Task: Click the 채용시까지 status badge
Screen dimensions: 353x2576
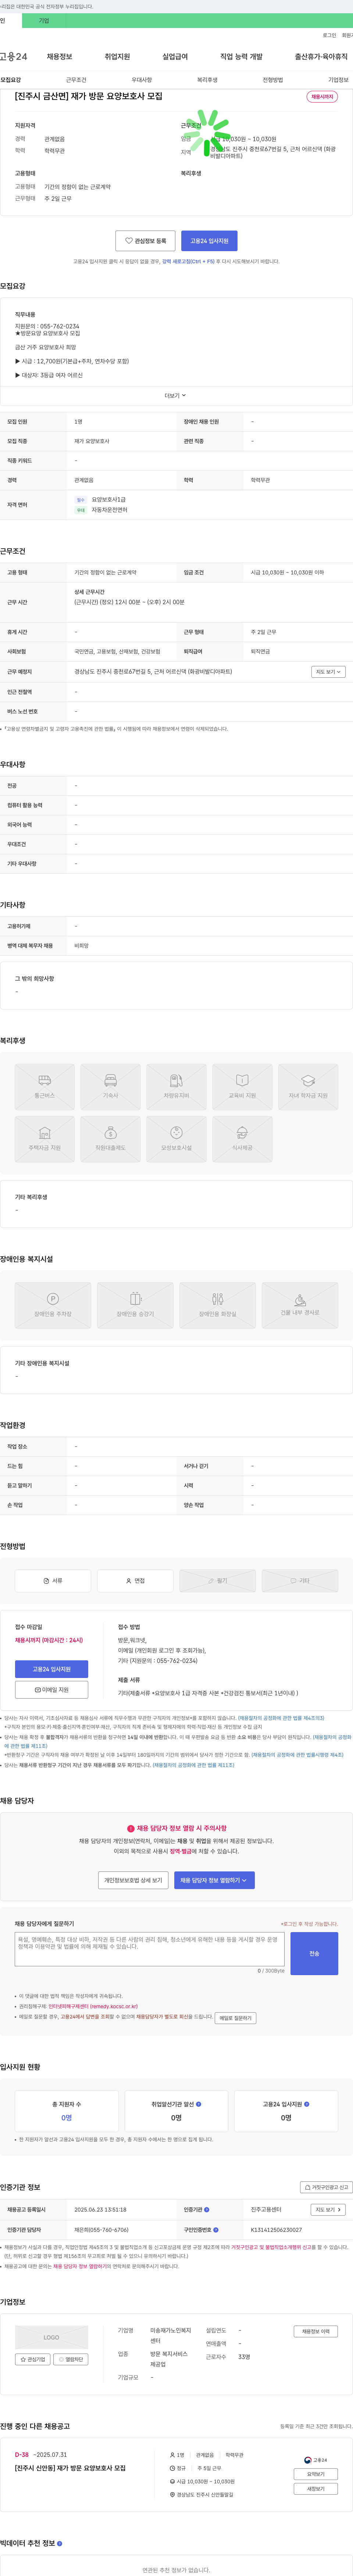Action: [x=322, y=97]
